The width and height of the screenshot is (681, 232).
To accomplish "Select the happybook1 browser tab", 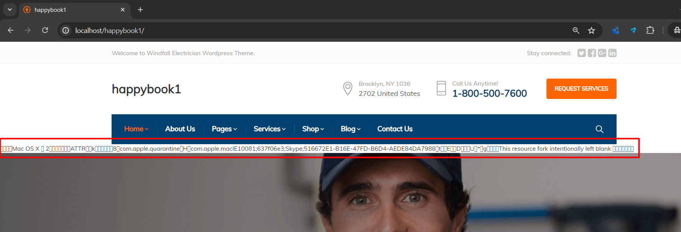I will [x=74, y=10].
